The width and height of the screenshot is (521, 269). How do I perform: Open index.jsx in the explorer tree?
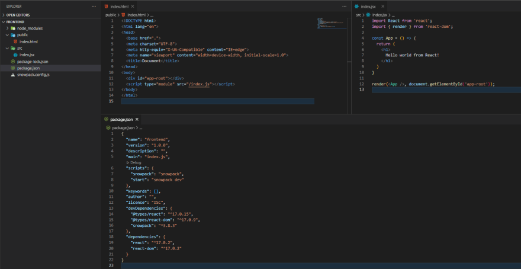pos(27,55)
